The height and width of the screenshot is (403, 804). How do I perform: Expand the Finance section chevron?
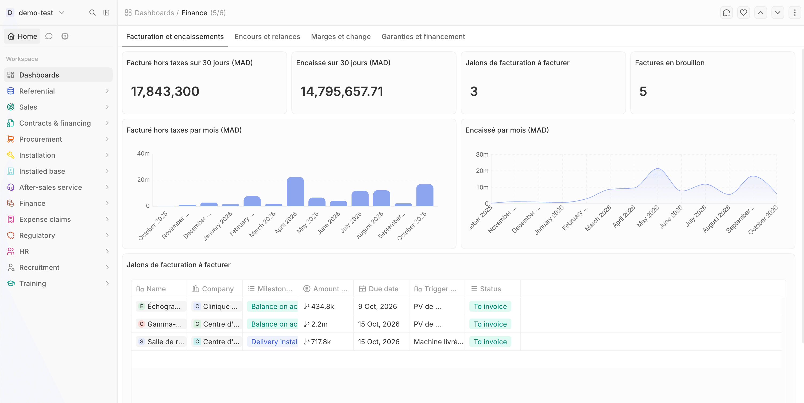pyautogui.click(x=107, y=203)
